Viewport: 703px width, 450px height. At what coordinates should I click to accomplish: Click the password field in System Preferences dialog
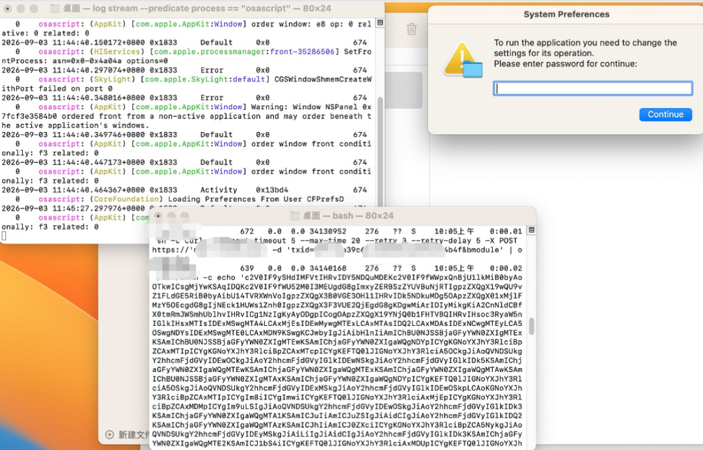593,88
